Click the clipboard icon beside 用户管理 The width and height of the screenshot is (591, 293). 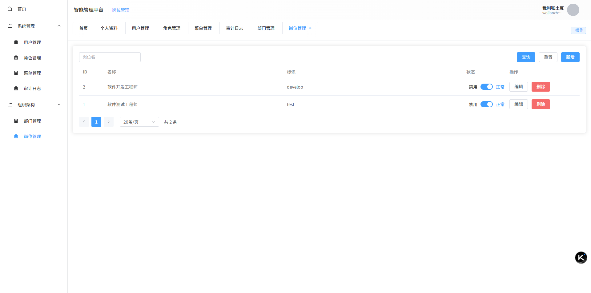[x=16, y=42]
